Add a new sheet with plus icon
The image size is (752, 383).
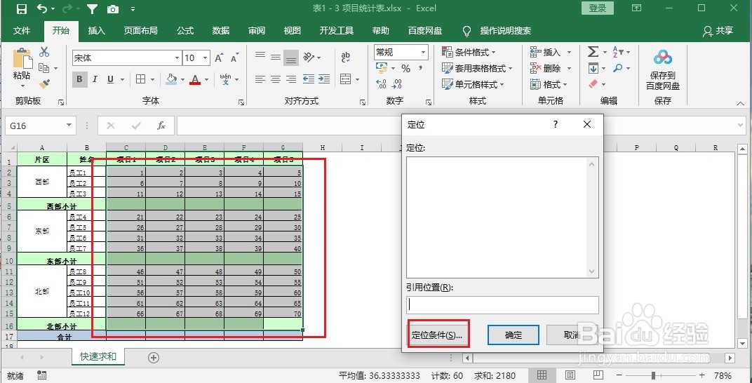pos(154,358)
